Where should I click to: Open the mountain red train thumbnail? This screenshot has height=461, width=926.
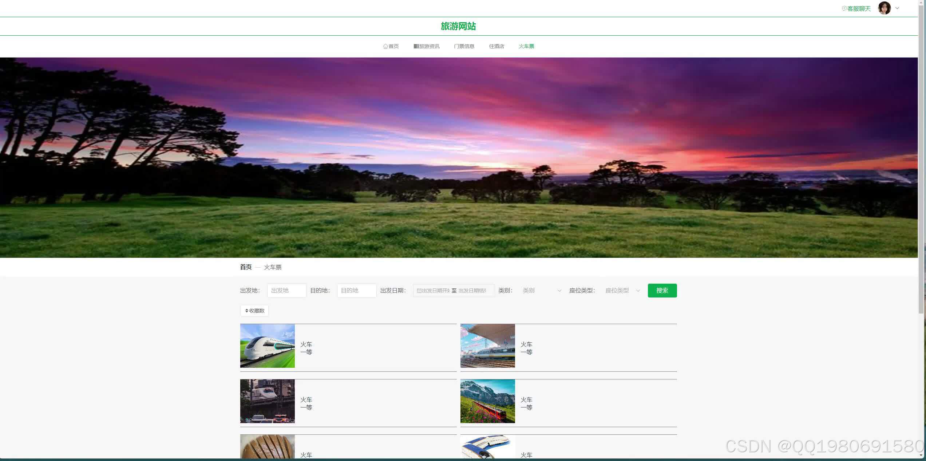(x=487, y=401)
